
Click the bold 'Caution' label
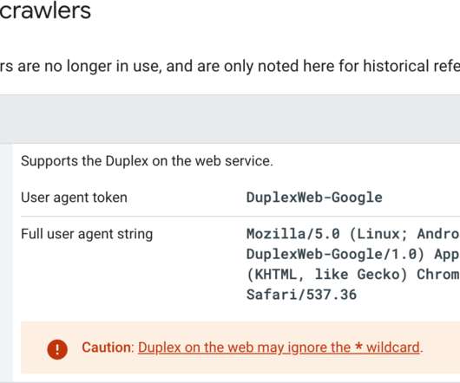108,347
